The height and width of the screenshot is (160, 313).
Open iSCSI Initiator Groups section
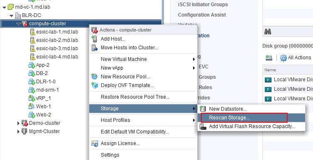(203, 5)
